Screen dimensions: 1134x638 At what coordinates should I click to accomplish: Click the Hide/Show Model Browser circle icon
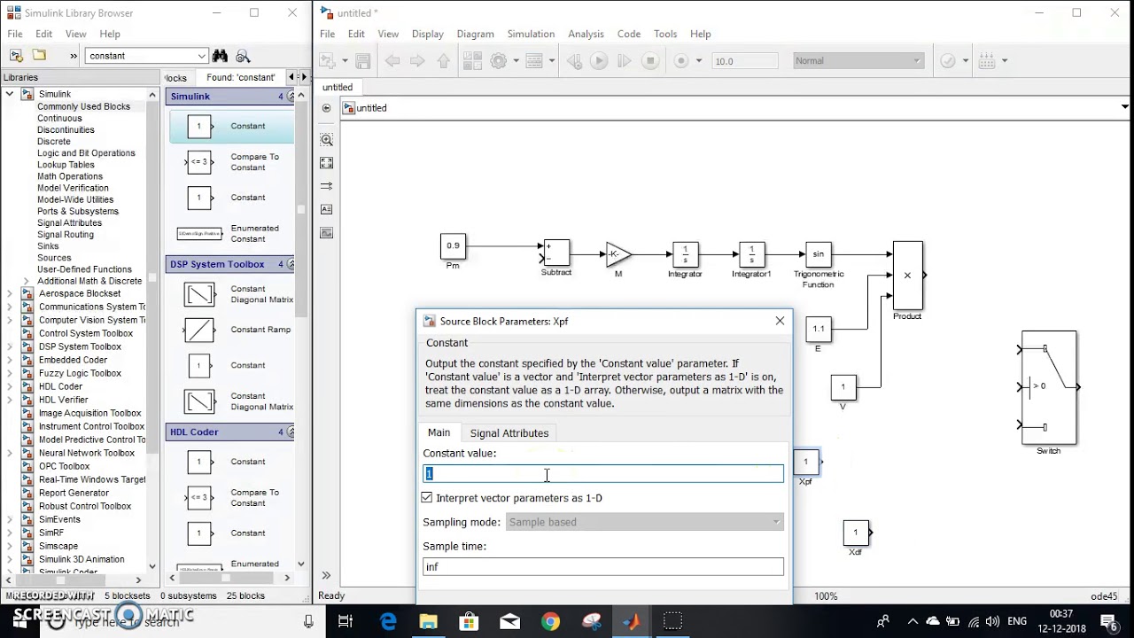(x=327, y=108)
